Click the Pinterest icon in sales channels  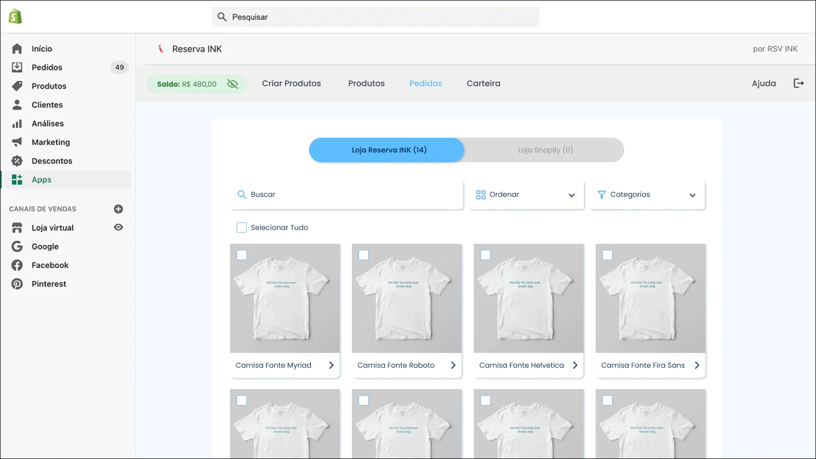(17, 284)
